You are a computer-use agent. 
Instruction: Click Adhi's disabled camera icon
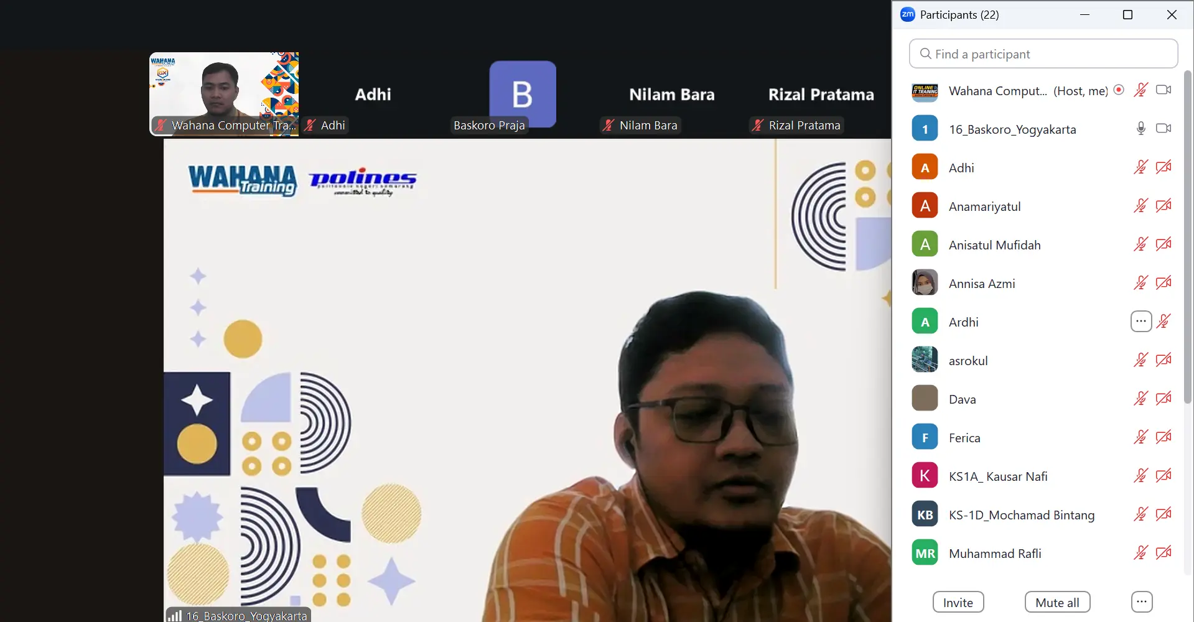tap(1164, 167)
